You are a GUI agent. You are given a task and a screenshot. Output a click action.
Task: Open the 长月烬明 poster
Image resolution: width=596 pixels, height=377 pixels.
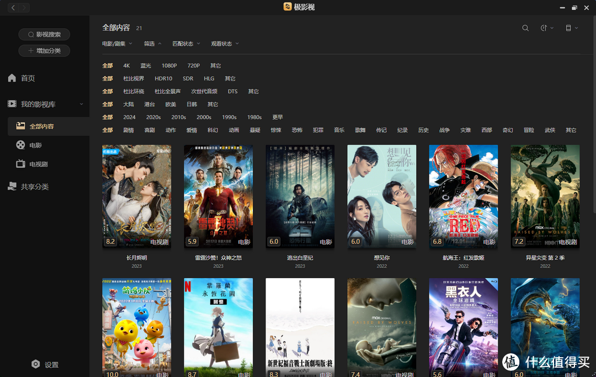tap(136, 197)
